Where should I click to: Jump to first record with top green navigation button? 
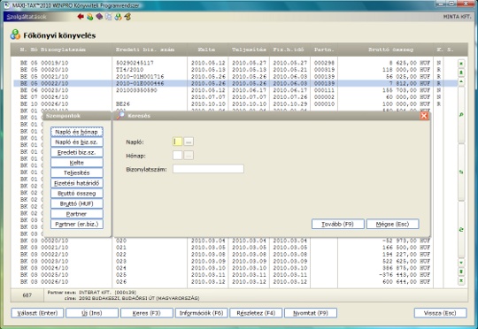tap(461, 64)
